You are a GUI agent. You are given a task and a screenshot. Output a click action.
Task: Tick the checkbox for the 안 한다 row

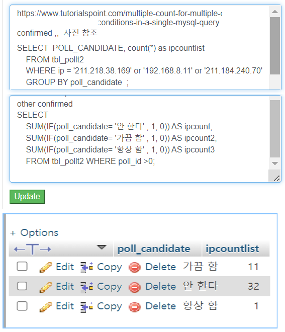(x=22, y=286)
